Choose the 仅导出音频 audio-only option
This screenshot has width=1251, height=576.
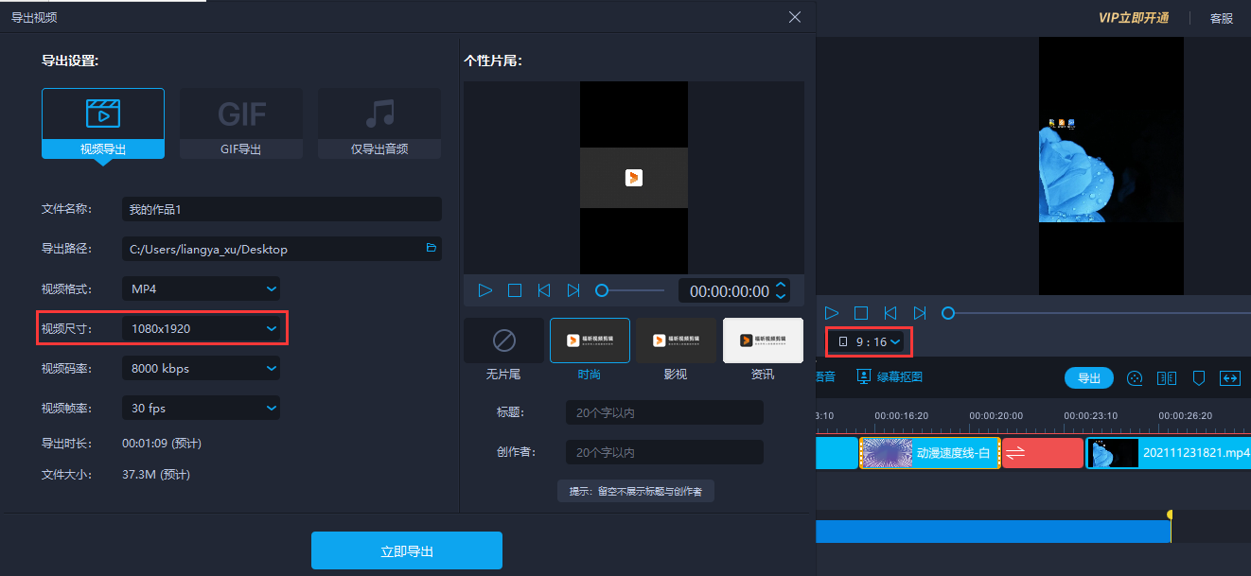tap(379, 123)
